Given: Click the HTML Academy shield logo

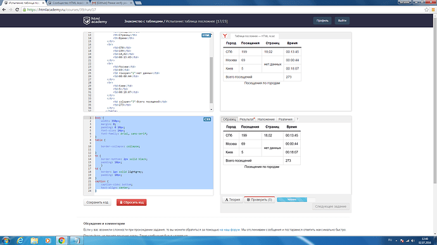Looking at the screenshot, I should (x=87, y=21).
